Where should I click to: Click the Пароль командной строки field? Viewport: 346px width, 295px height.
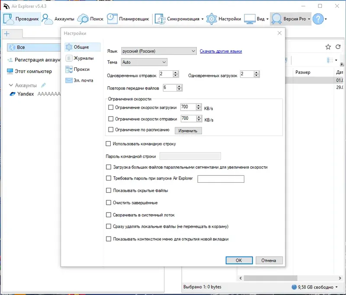pyautogui.click(x=190, y=156)
